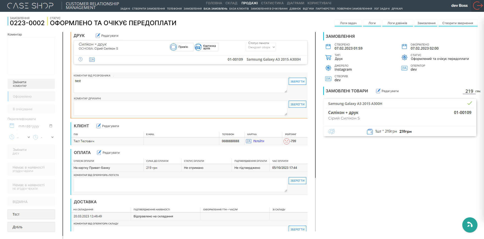Open the callback minute dropdown
Image resolution: width=484 pixels, height=239 pixels.
[47, 137]
